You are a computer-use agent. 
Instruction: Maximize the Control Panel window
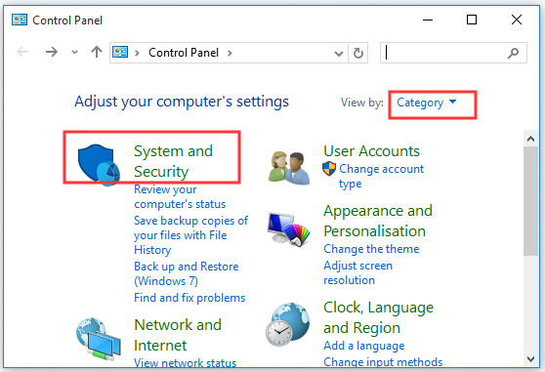click(x=472, y=20)
